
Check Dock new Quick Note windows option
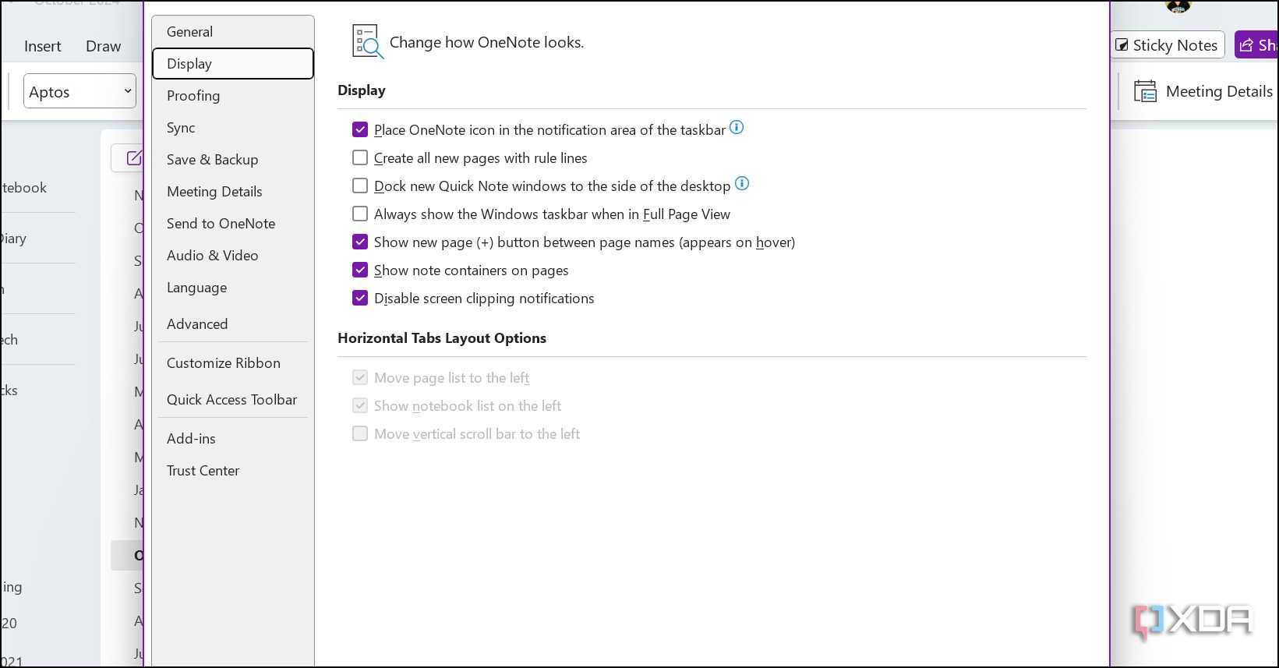point(360,186)
